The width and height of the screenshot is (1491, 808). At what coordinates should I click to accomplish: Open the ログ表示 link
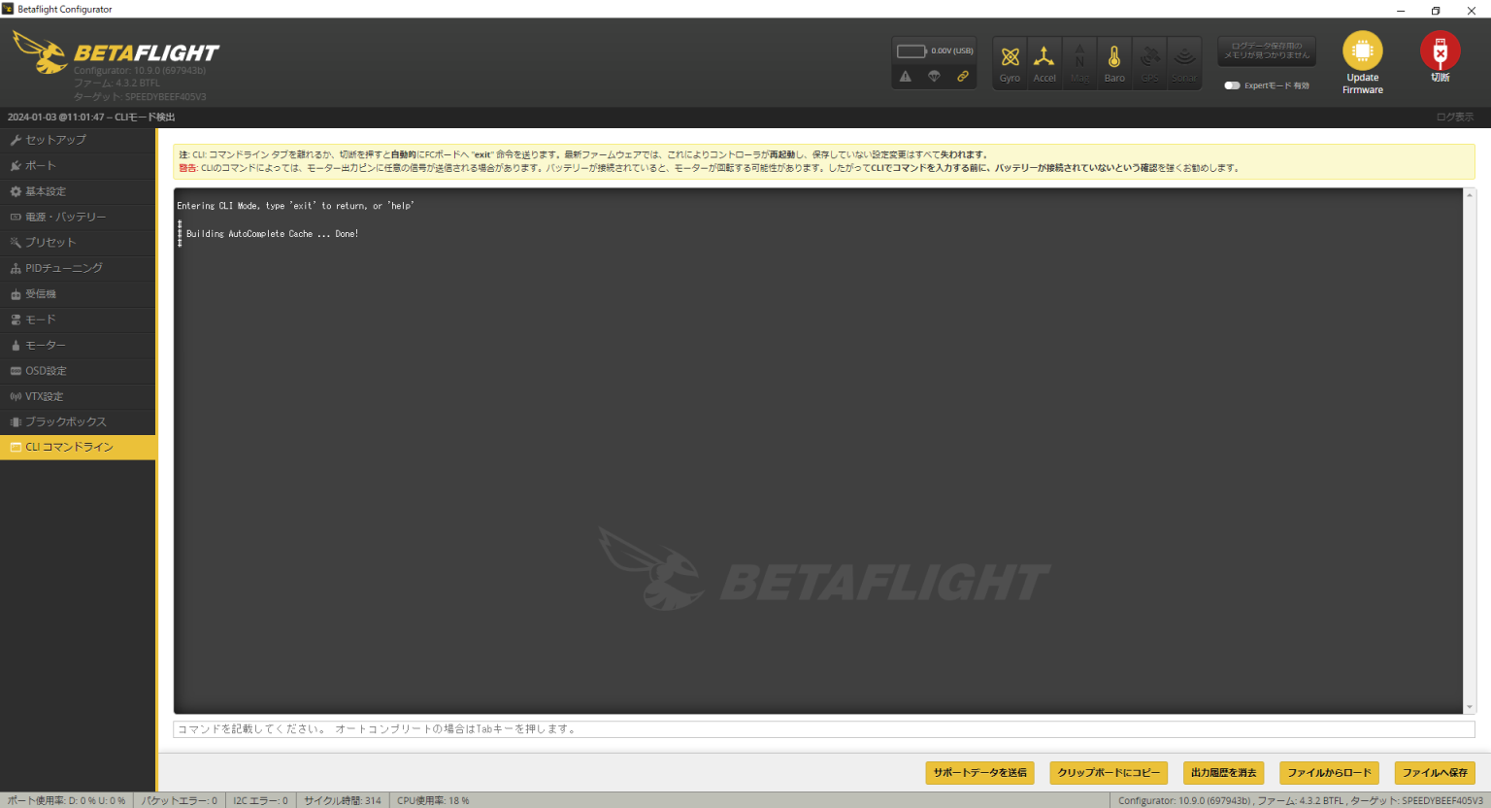pos(1456,116)
